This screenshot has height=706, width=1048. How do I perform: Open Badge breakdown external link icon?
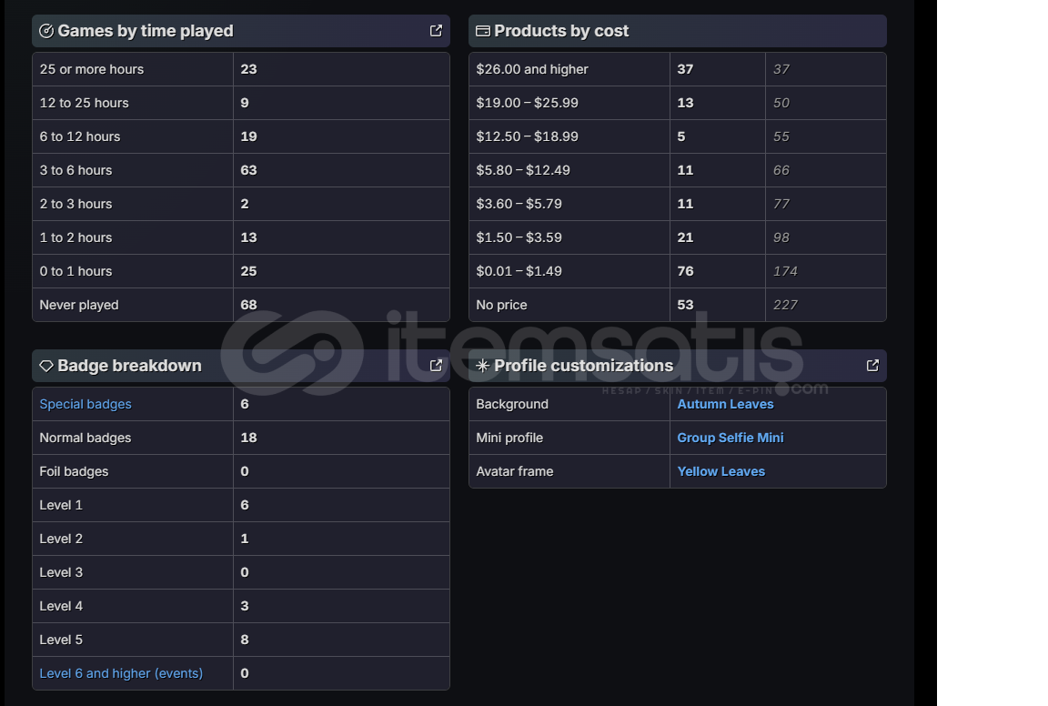coord(436,366)
